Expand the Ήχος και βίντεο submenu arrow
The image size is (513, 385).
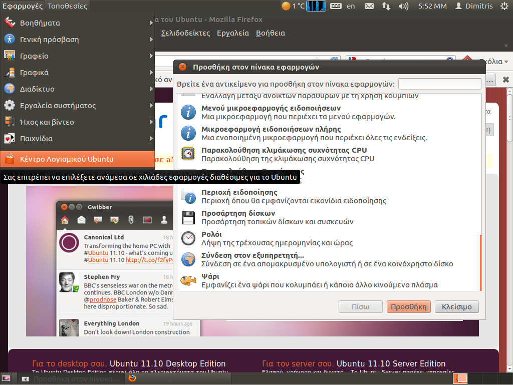pos(151,122)
